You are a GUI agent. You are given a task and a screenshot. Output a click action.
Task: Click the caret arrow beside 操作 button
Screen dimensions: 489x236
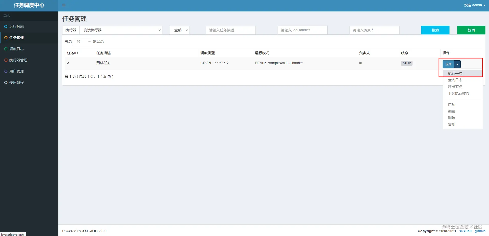coord(457,64)
